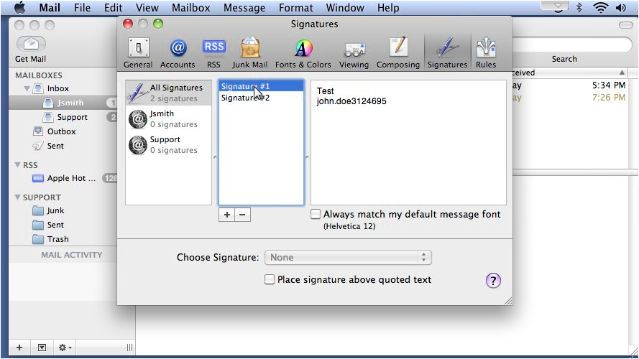Collapse the Inbox disclosure triangle
This screenshot has height=359, width=639.
27,88
